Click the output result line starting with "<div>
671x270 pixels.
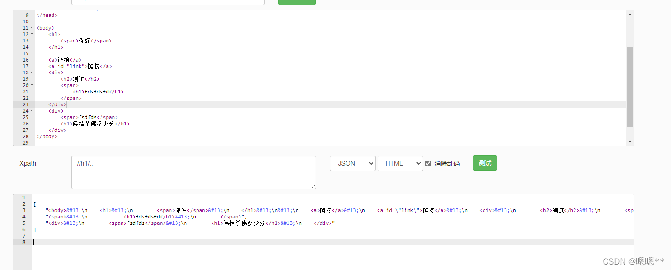[190, 223]
